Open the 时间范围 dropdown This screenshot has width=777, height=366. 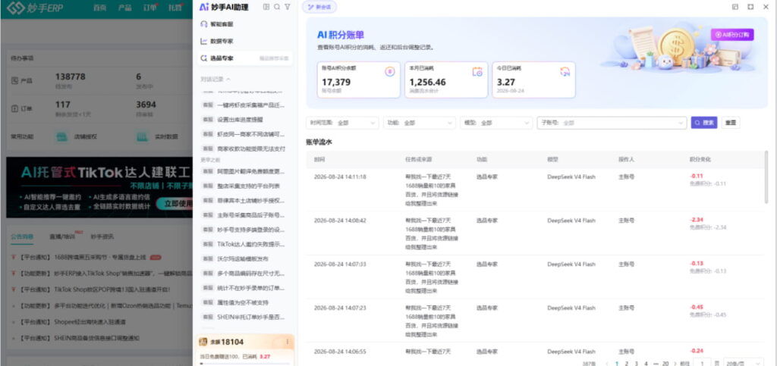[344, 123]
